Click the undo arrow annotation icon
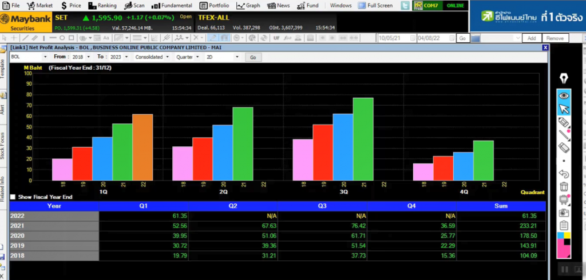The height and width of the screenshot is (280, 586). pos(564,174)
